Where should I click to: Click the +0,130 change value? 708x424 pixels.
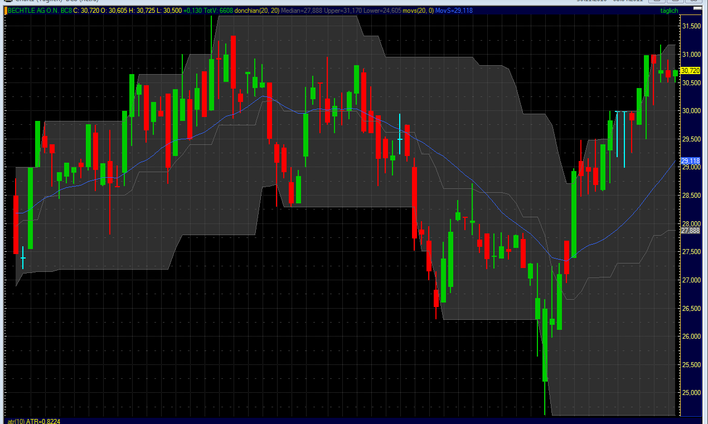pyautogui.click(x=192, y=10)
